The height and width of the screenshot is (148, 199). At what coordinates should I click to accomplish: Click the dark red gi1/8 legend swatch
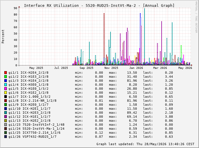(5, 101)
